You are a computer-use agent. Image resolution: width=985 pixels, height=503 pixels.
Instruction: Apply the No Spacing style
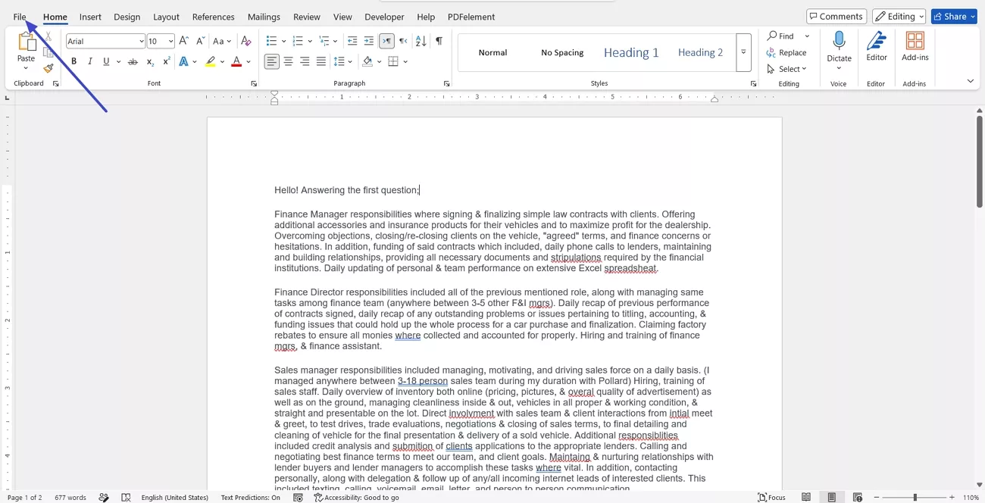coord(562,52)
